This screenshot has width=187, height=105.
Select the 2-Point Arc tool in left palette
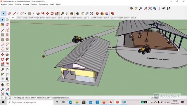(x=7, y=44)
